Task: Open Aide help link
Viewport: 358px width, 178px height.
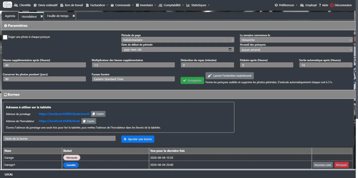Action: 323,5
